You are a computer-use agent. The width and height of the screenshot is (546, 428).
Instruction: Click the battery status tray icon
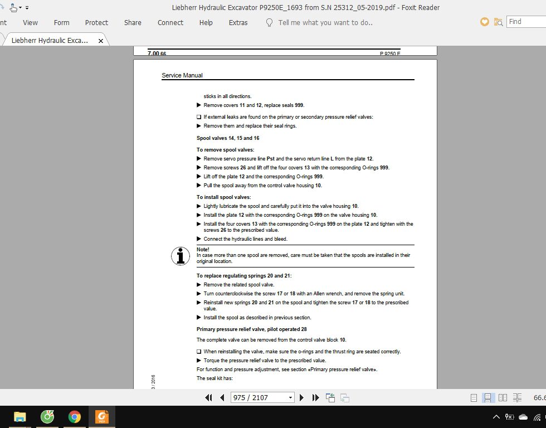point(509,416)
